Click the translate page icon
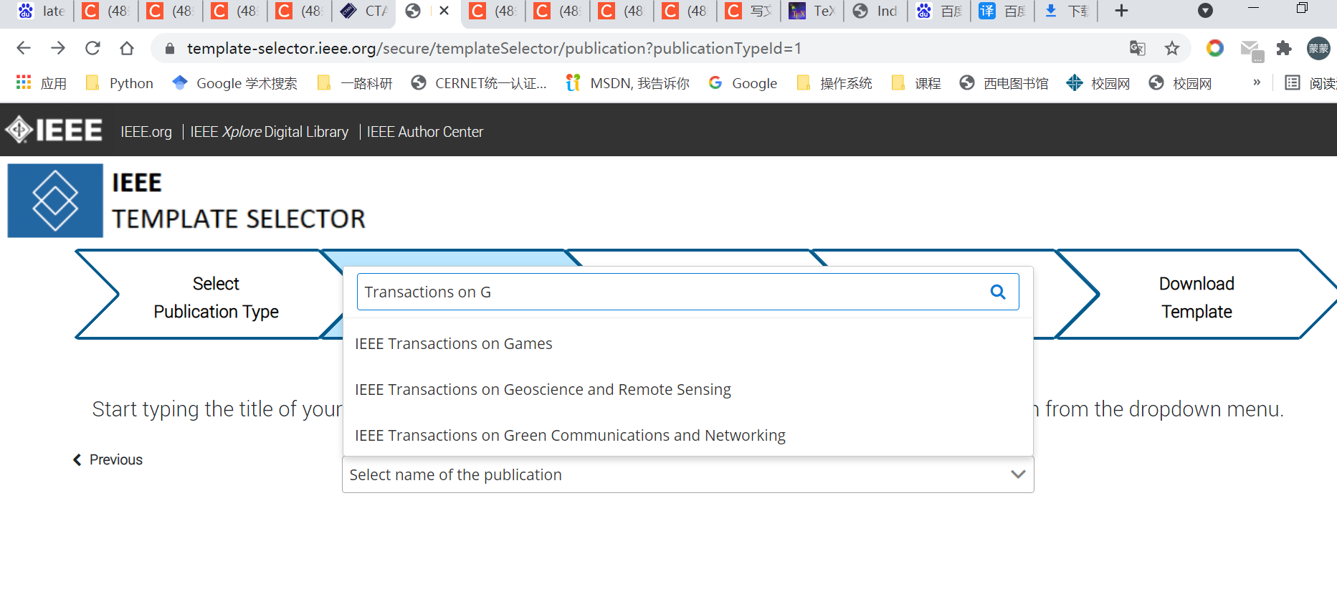This screenshot has width=1337, height=597. click(x=1137, y=48)
